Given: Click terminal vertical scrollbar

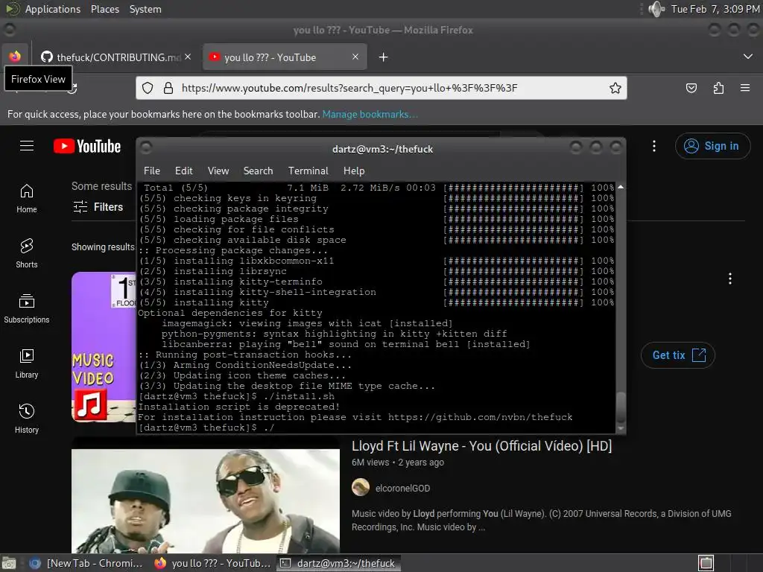Looking at the screenshot, I should click(621, 308).
